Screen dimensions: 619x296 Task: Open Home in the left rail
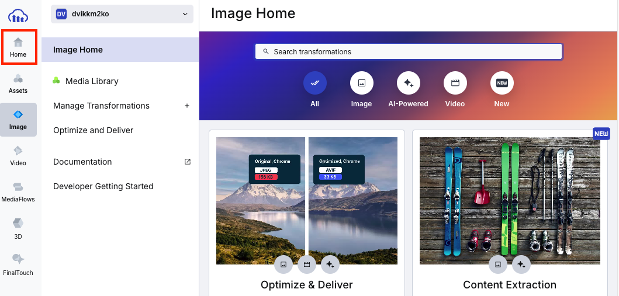(x=19, y=47)
